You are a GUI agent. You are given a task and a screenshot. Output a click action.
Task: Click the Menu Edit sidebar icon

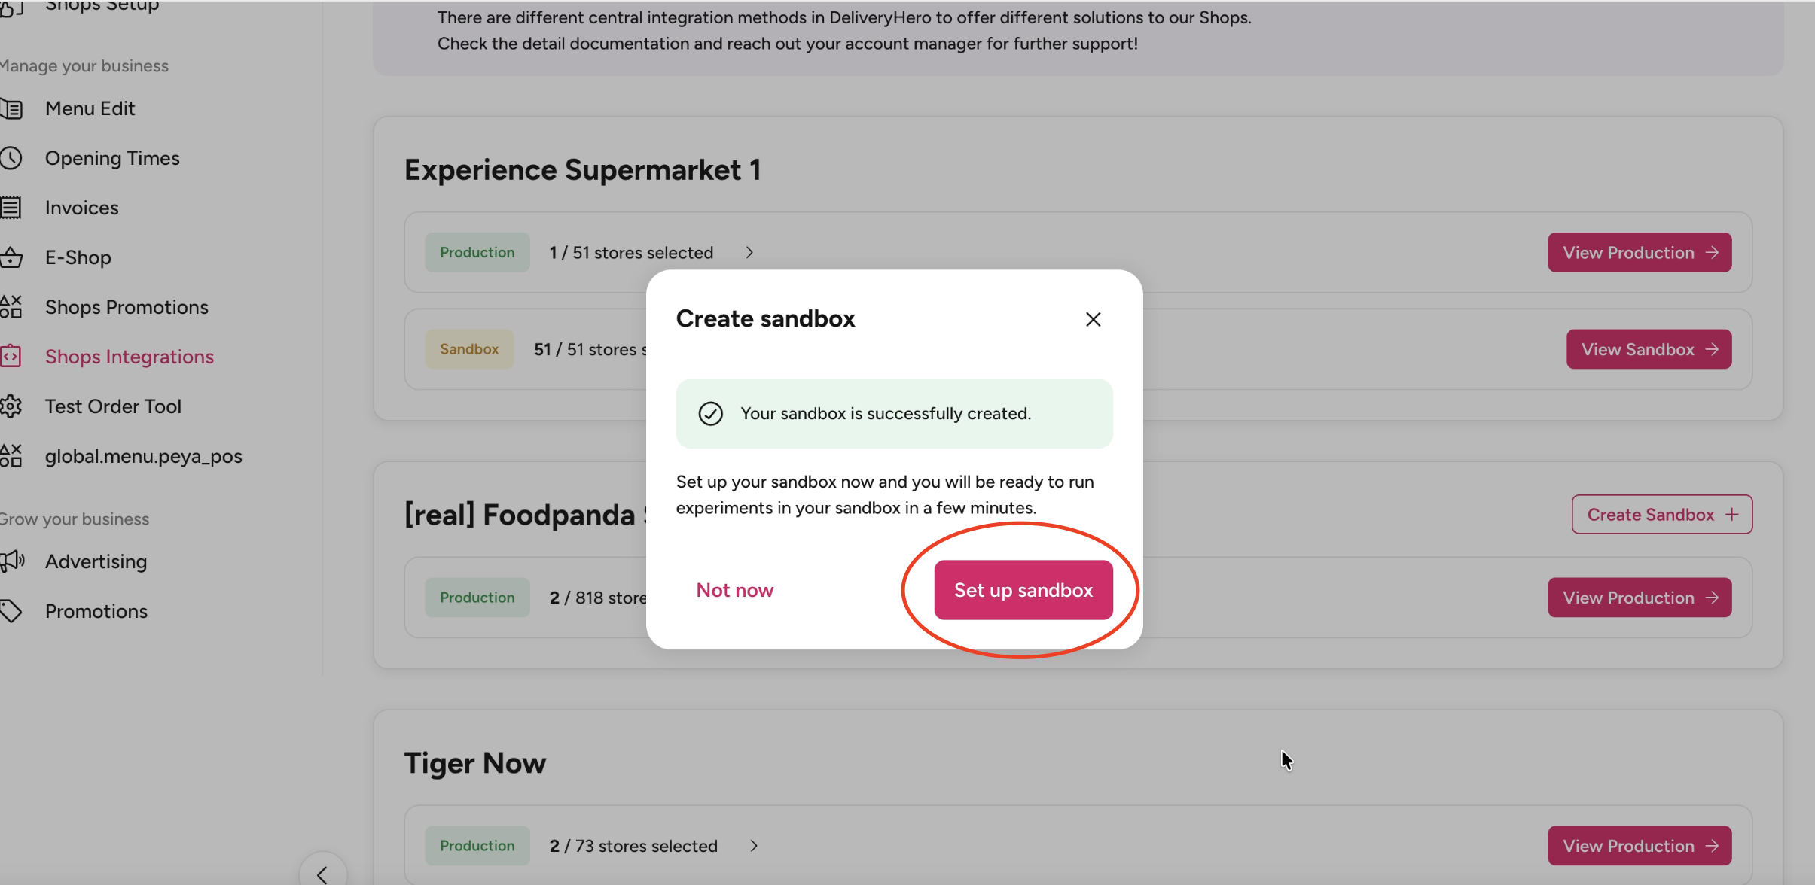pos(11,108)
